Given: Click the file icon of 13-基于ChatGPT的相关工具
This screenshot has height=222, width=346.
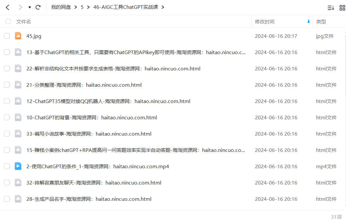Looking at the screenshot, I should (18, 52).
